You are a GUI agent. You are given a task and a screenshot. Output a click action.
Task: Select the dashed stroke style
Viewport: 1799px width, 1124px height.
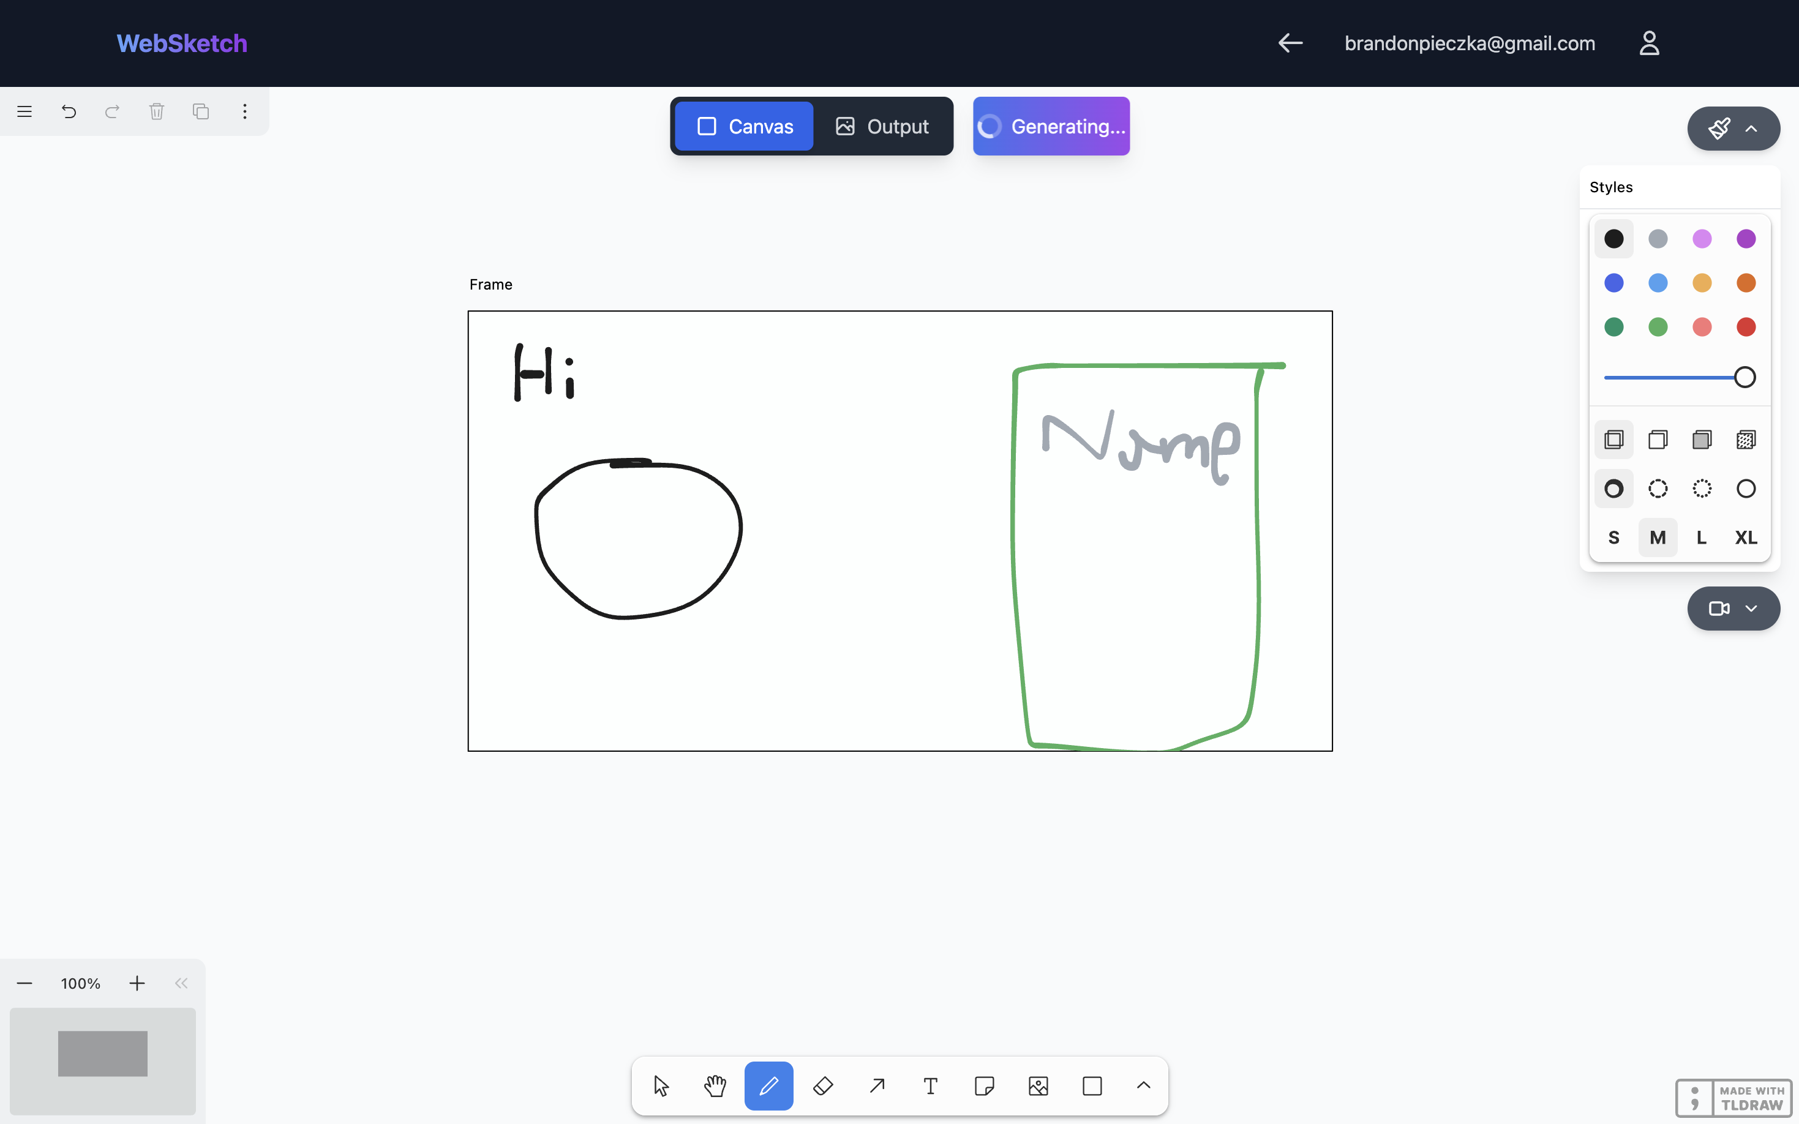click(1657, 489)
